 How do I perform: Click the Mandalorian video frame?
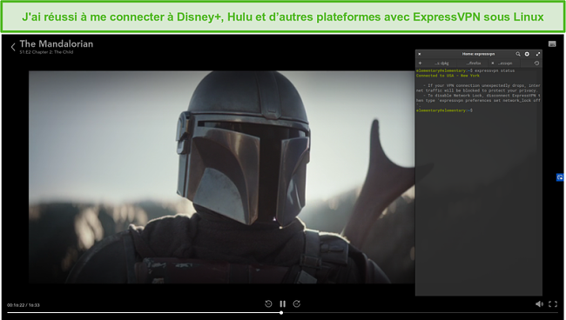click(222, 177)
